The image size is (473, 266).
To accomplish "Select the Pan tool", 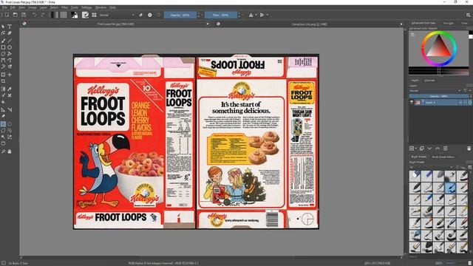I will pyautogui.click(x=10, y=151).
